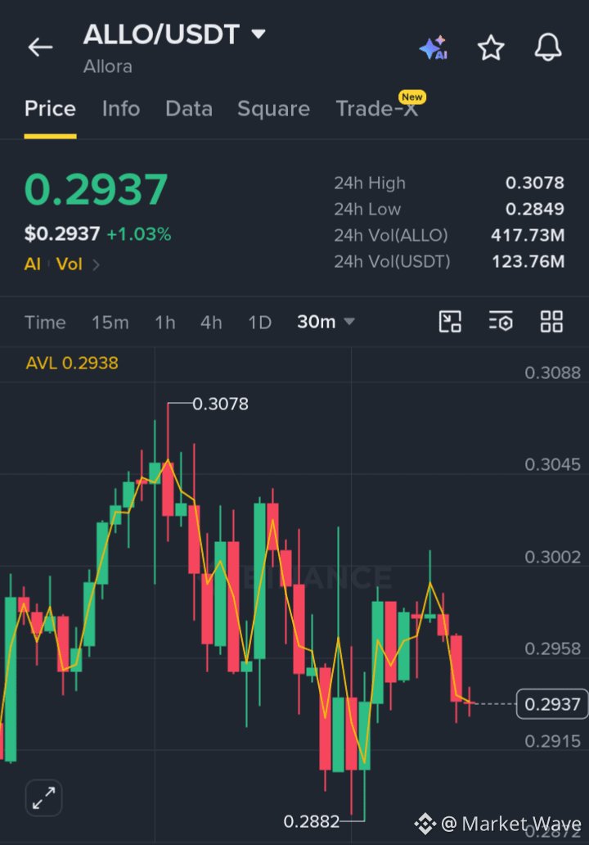Viewport: 589px width, 845px height.
Task: Tap the 24h High value 0.3078
Action: coord(535,183)
